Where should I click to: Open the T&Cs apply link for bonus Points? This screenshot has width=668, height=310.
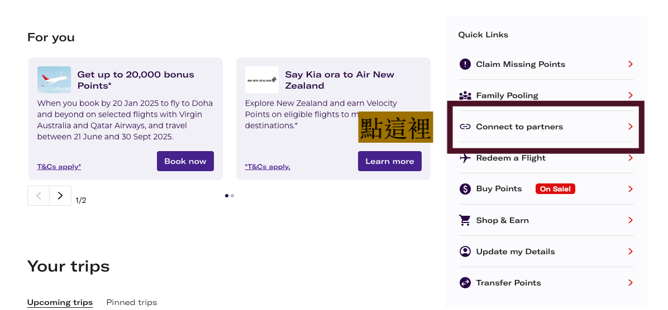click(59, 167)
